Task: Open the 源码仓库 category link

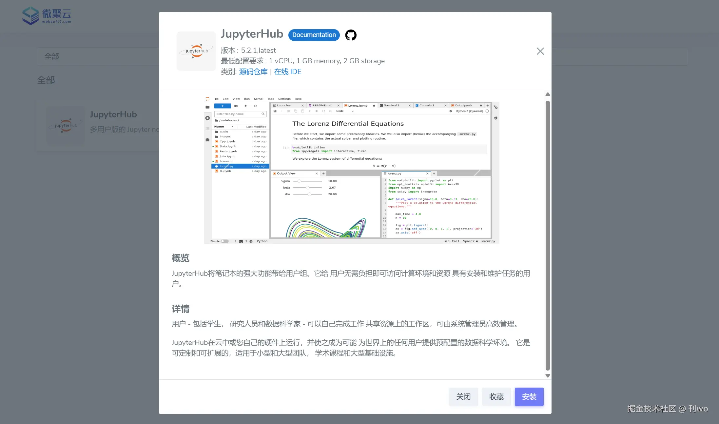Action: (253, 72)
